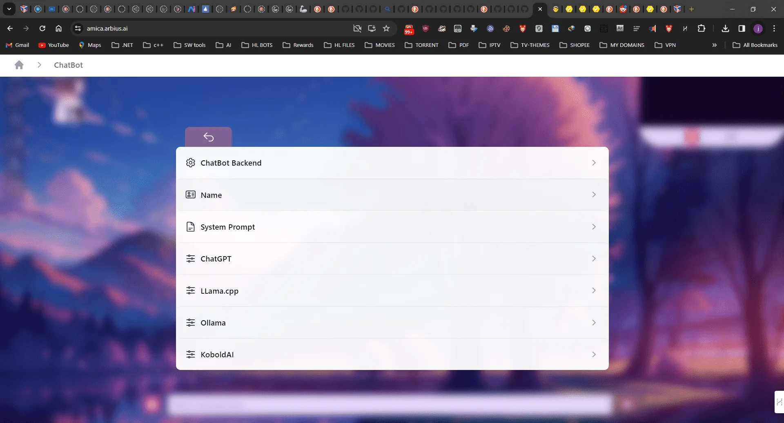The width and height of the screenshot is (784, 423).
Task: Toggle the browser side panel
Action: pos(742,28)
